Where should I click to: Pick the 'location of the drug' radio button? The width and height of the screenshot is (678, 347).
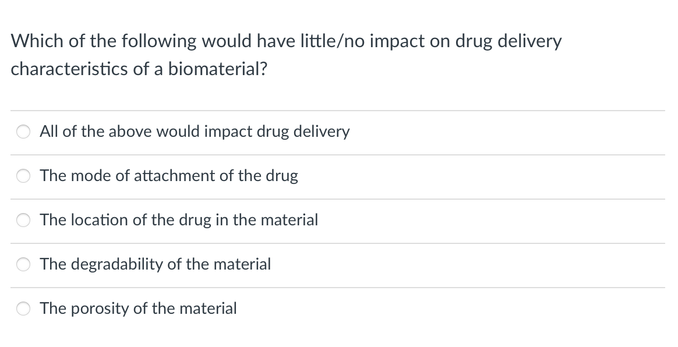(x=24, y=221)
